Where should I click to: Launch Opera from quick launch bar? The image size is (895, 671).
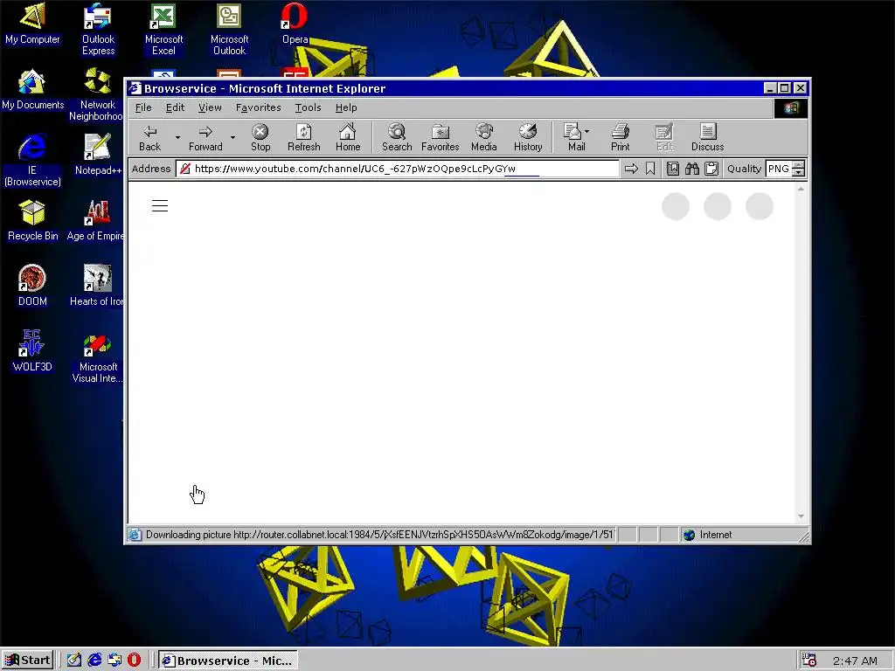click(x=134, y=661)
